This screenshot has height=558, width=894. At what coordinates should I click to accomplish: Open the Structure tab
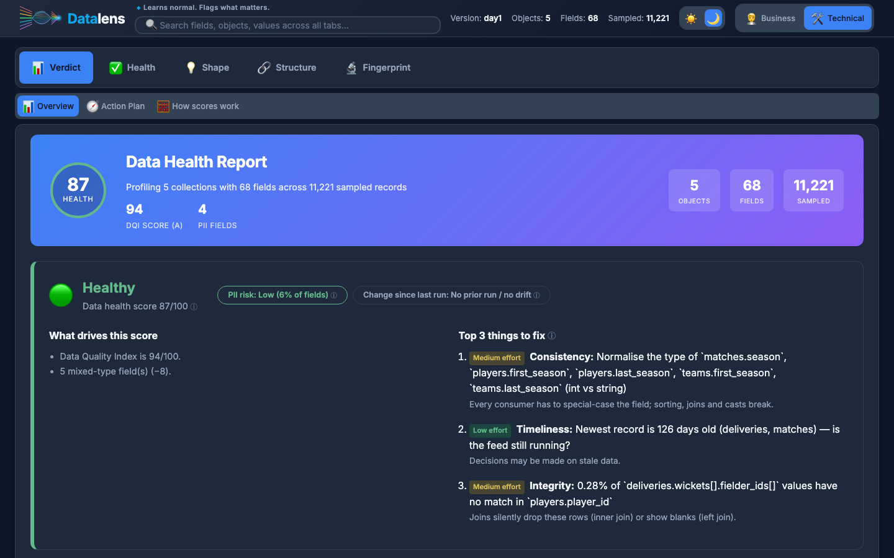287,68
